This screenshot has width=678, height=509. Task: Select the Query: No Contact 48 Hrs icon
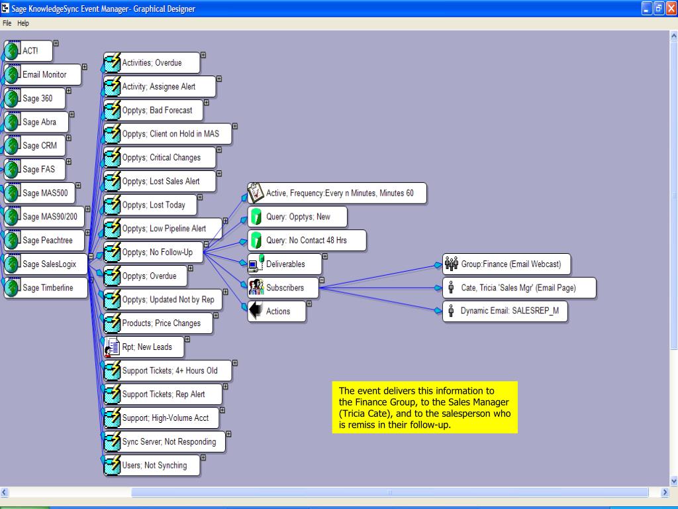click(x=256, y=240)
